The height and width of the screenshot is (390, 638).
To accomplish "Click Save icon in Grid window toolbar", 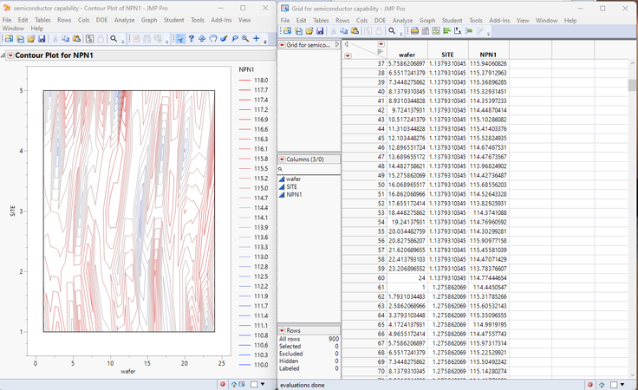I will [321, 30].
